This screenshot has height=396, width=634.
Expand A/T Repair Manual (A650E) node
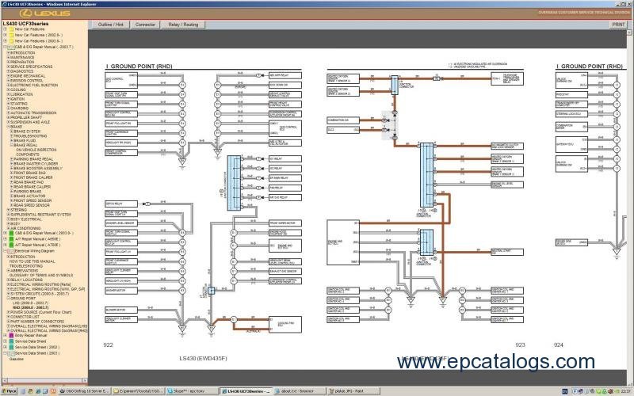click(x=5, y=239)
